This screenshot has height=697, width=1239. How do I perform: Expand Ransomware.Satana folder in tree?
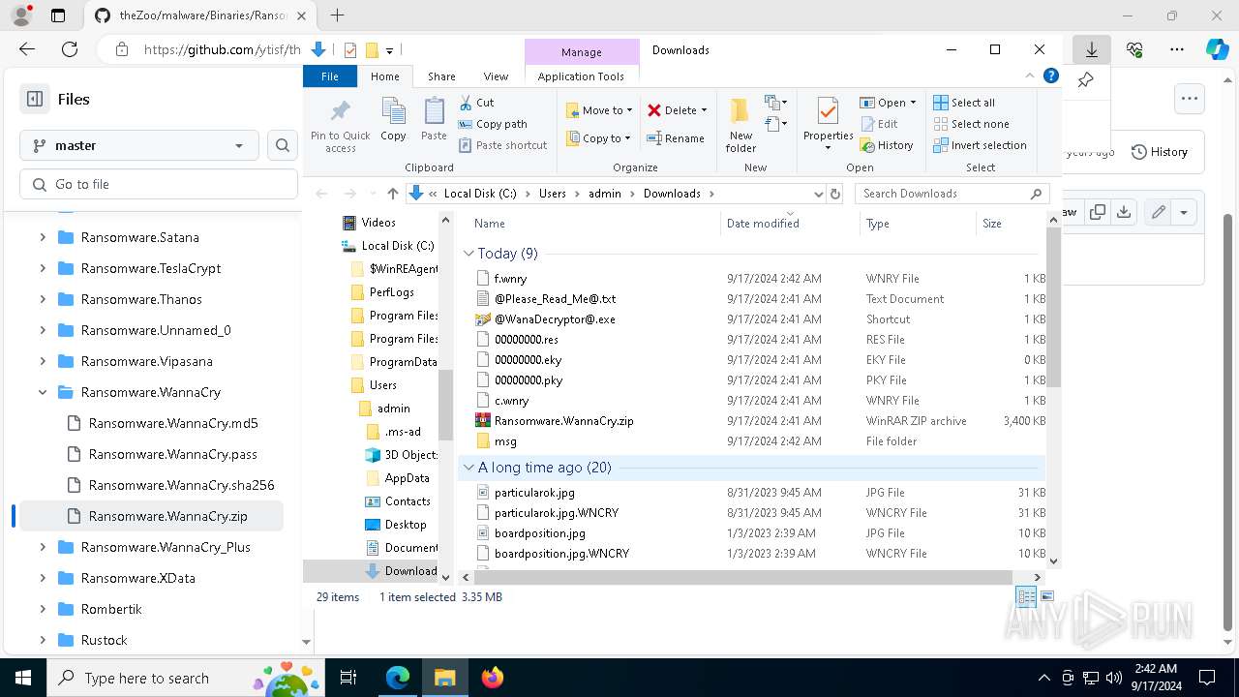[43, 237]
